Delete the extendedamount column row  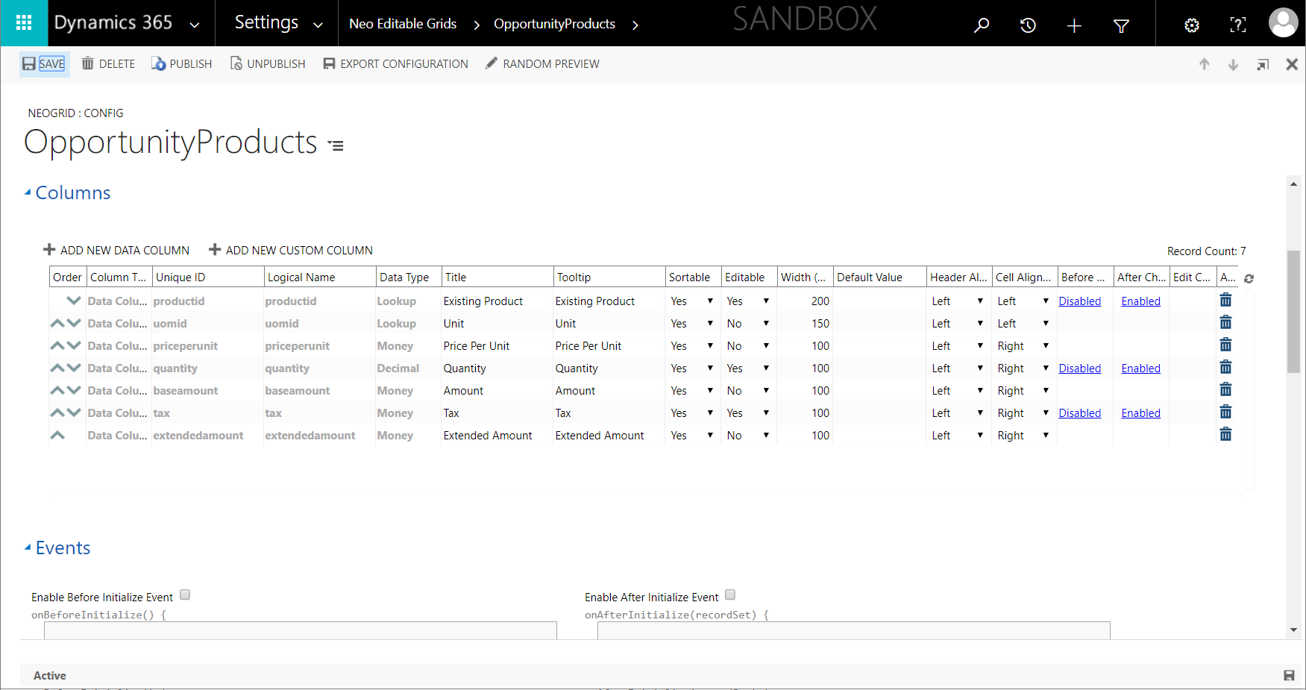point(1225,435)
